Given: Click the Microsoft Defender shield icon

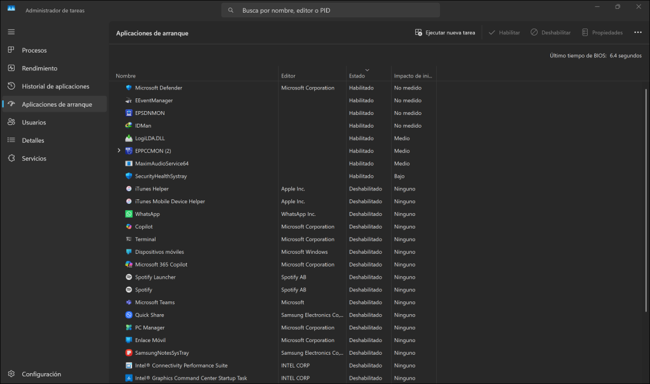Looking at the screenshot, I should [x=129, y=88].
